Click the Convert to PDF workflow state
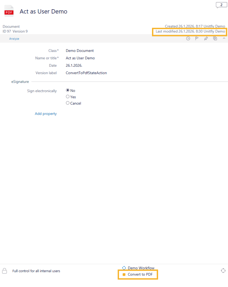 tap(140, 274)
